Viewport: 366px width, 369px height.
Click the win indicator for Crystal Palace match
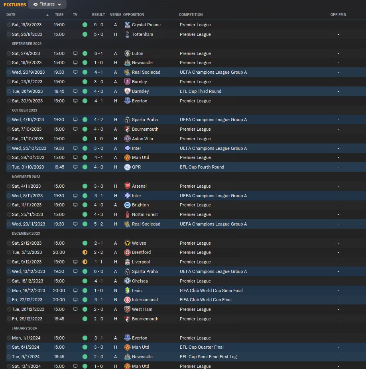tap(85, 25)
